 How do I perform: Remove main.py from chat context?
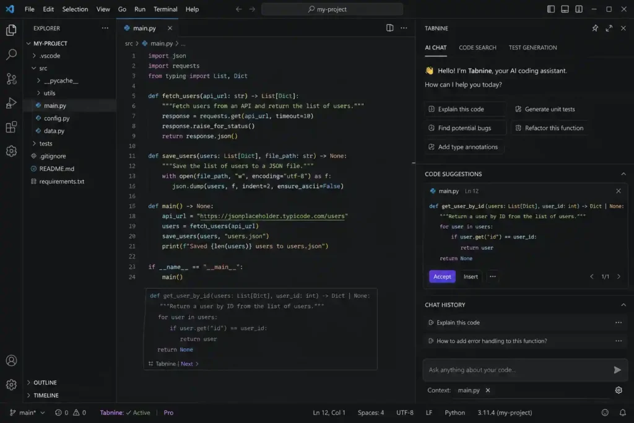[x=488, y=390]
